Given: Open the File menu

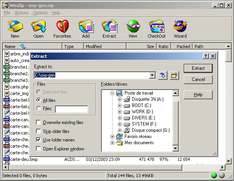Looking at the screenshot, I should click(x=7, y=13).
